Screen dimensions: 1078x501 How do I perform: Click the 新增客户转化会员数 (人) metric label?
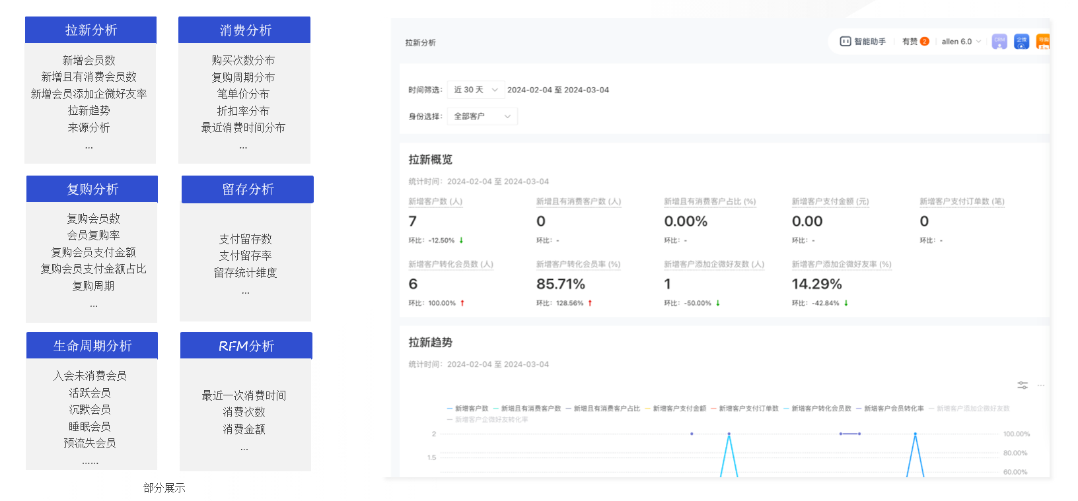pos(450,264)
